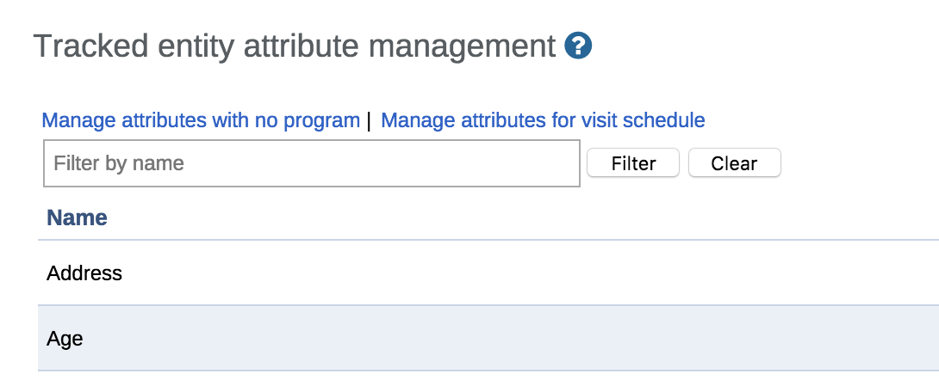This screenshot has width=939, height=392.
Task: Open the help icon beside the page title
Action: (578, 46)
